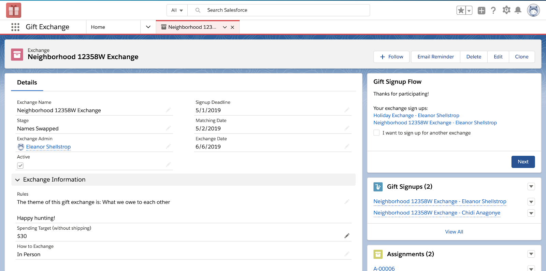Open the Neighborhood signup link in Gift Signup Flow
Viewport: 546px width, 271px height.
[435, 123]
